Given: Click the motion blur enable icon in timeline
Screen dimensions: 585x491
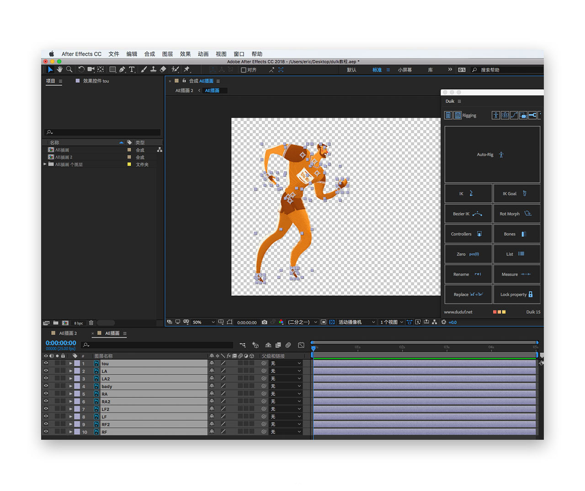Looking at the screenshot, I should (x=288, y=345).
